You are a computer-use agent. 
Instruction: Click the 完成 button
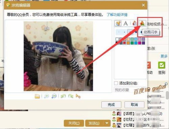click(111, 105)
